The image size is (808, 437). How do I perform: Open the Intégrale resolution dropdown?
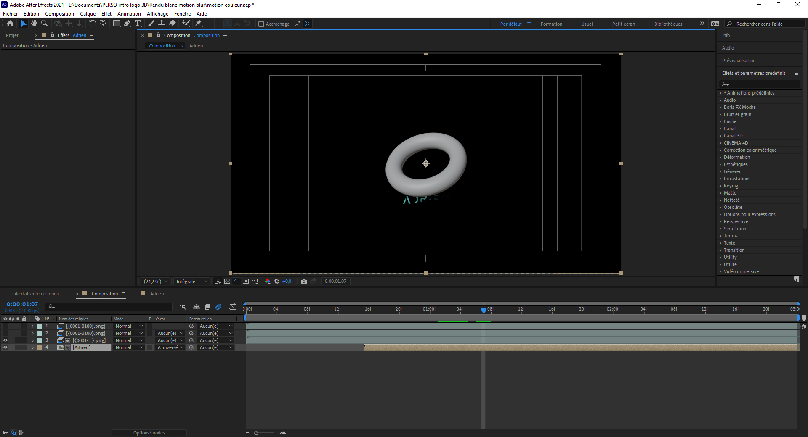(x=192, y=282)
